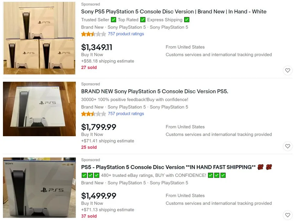Open the second listing's single PS5 box photo
Image resolution: width=295 pixels, height=221 pixels.
tap(39, 109)
